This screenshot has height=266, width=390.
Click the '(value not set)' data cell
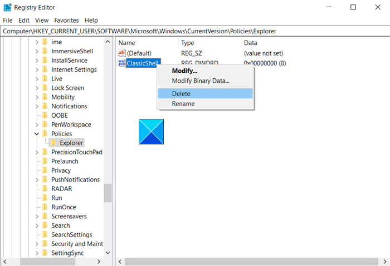[x=264, y=53]
